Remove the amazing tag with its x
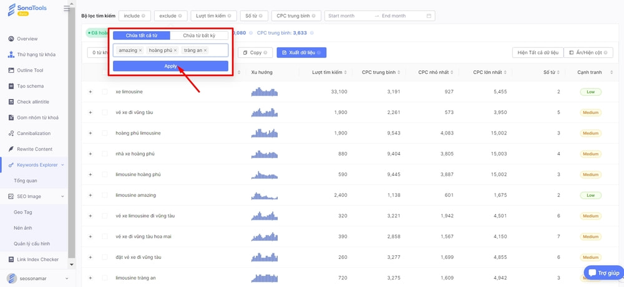This screenshot has width=624, height=287. pos(140,50)
